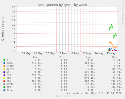Click the lime SOA legend swatch
The width and height of the screenshot is (125, 99).
pos(4,78)
